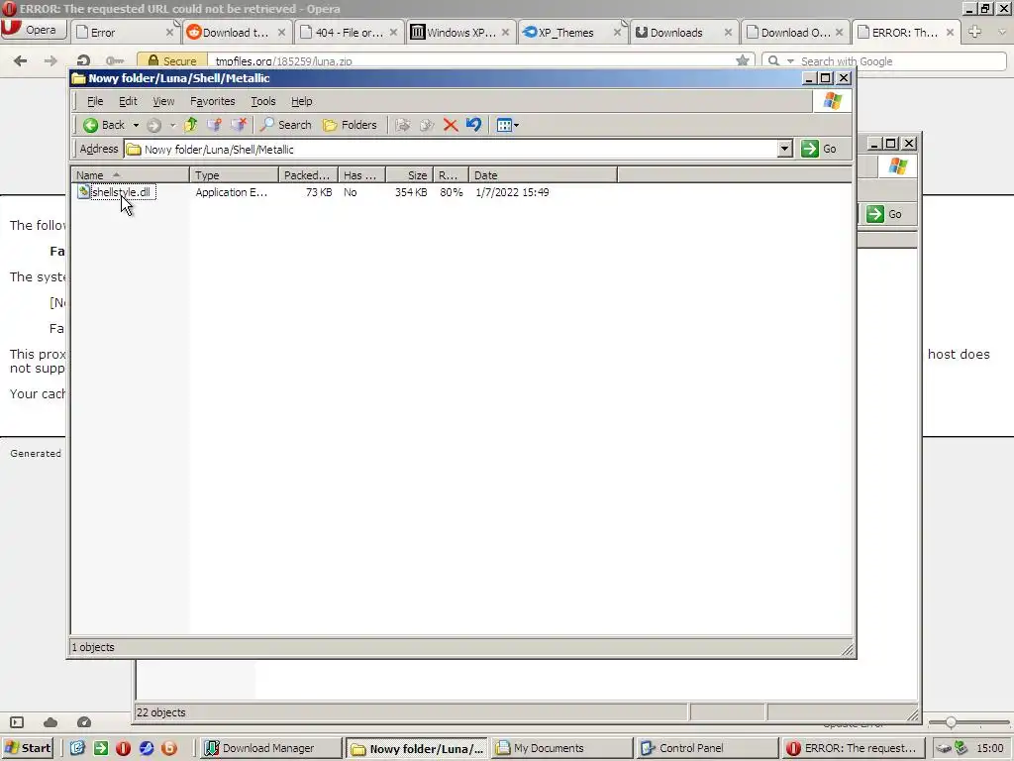Open the Back button history dropdown arrow

[x=136, y=125]
